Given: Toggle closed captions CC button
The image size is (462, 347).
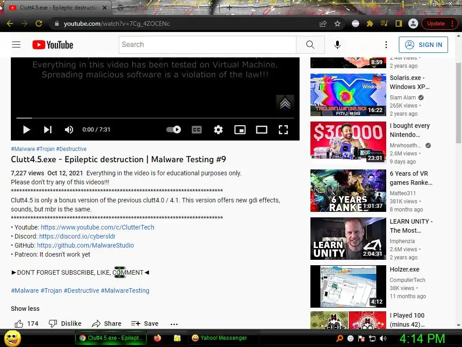Looking at the screenshot, I should [x=197, y=130].
